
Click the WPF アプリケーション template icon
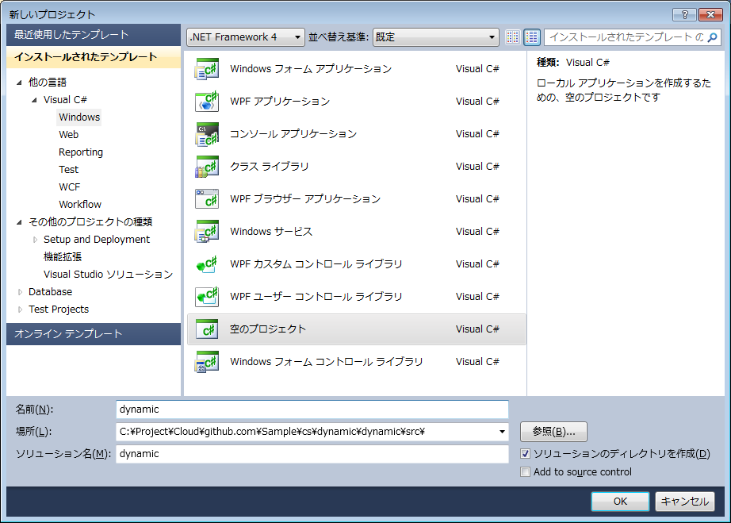click(206, 102)
